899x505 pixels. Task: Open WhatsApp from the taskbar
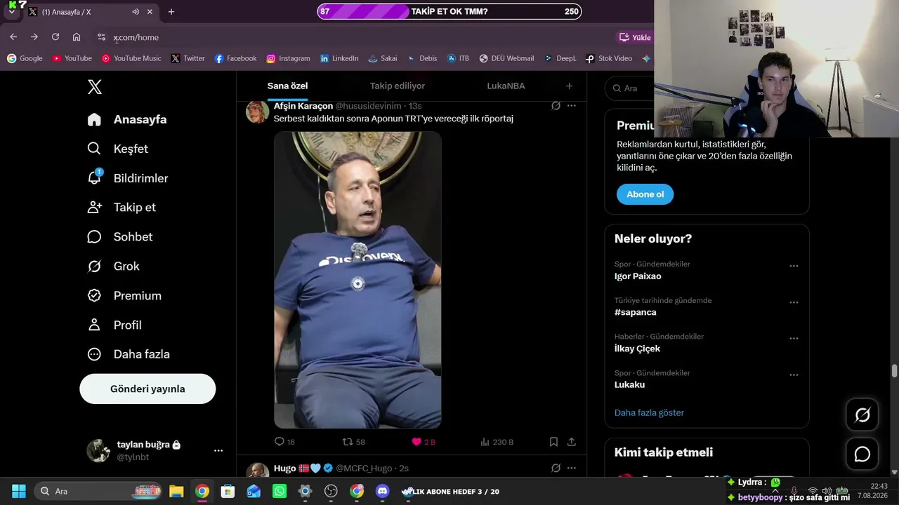(280, 491)
